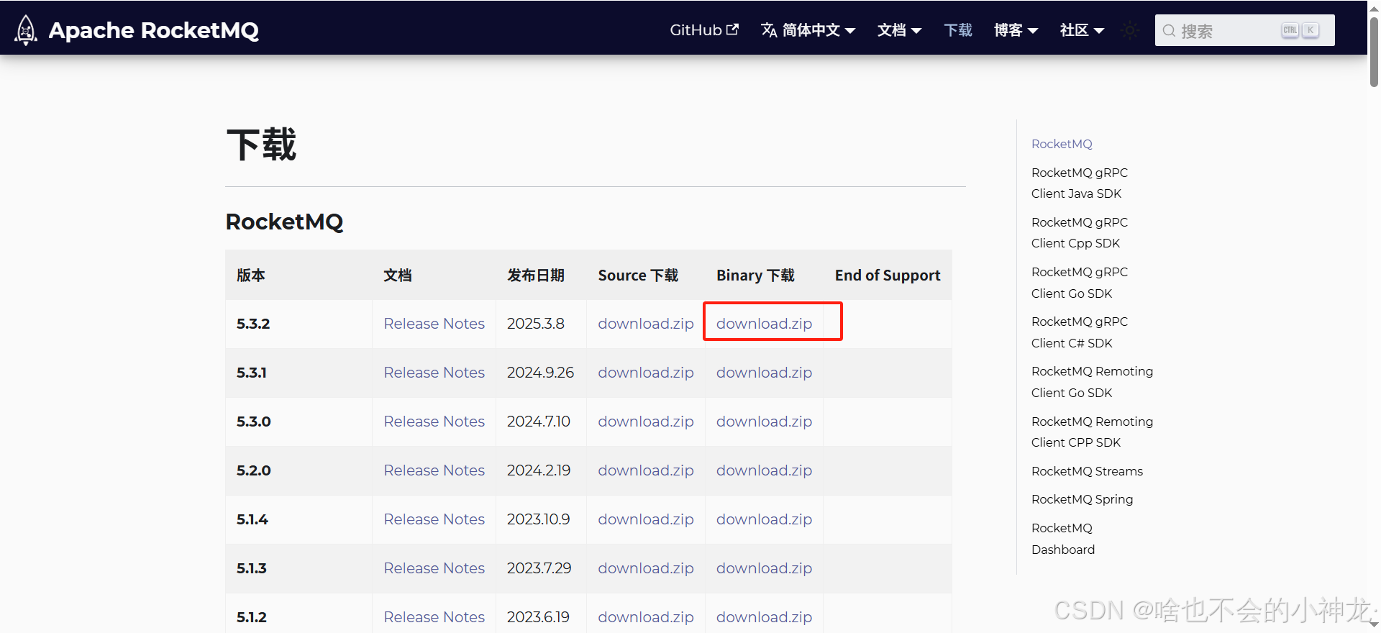Click the Apache RocketMQ rocket logo
This screenshot has width=1381, height=633.
(x=26, y=30)
